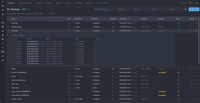Restore snapshot created 09.08.2026 04:01
This screenshot has width=200, height=103.
[x=98, y=46]
